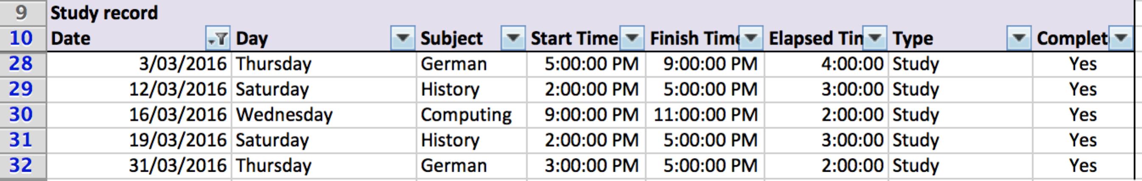Open the Day column filter dropdown
The height and width of the screenshot is (181, 1142).
[x=403, y=38]
